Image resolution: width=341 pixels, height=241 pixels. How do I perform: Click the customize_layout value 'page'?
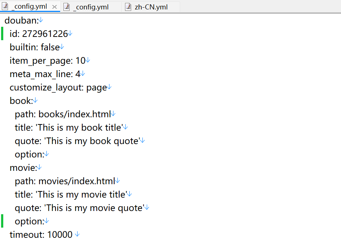[96, 87]
